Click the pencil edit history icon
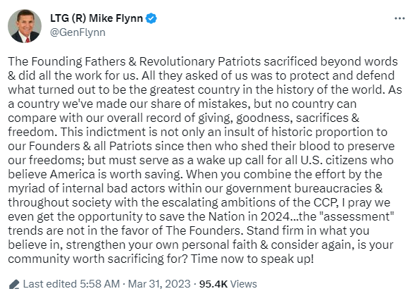 (x=14, y=284)
